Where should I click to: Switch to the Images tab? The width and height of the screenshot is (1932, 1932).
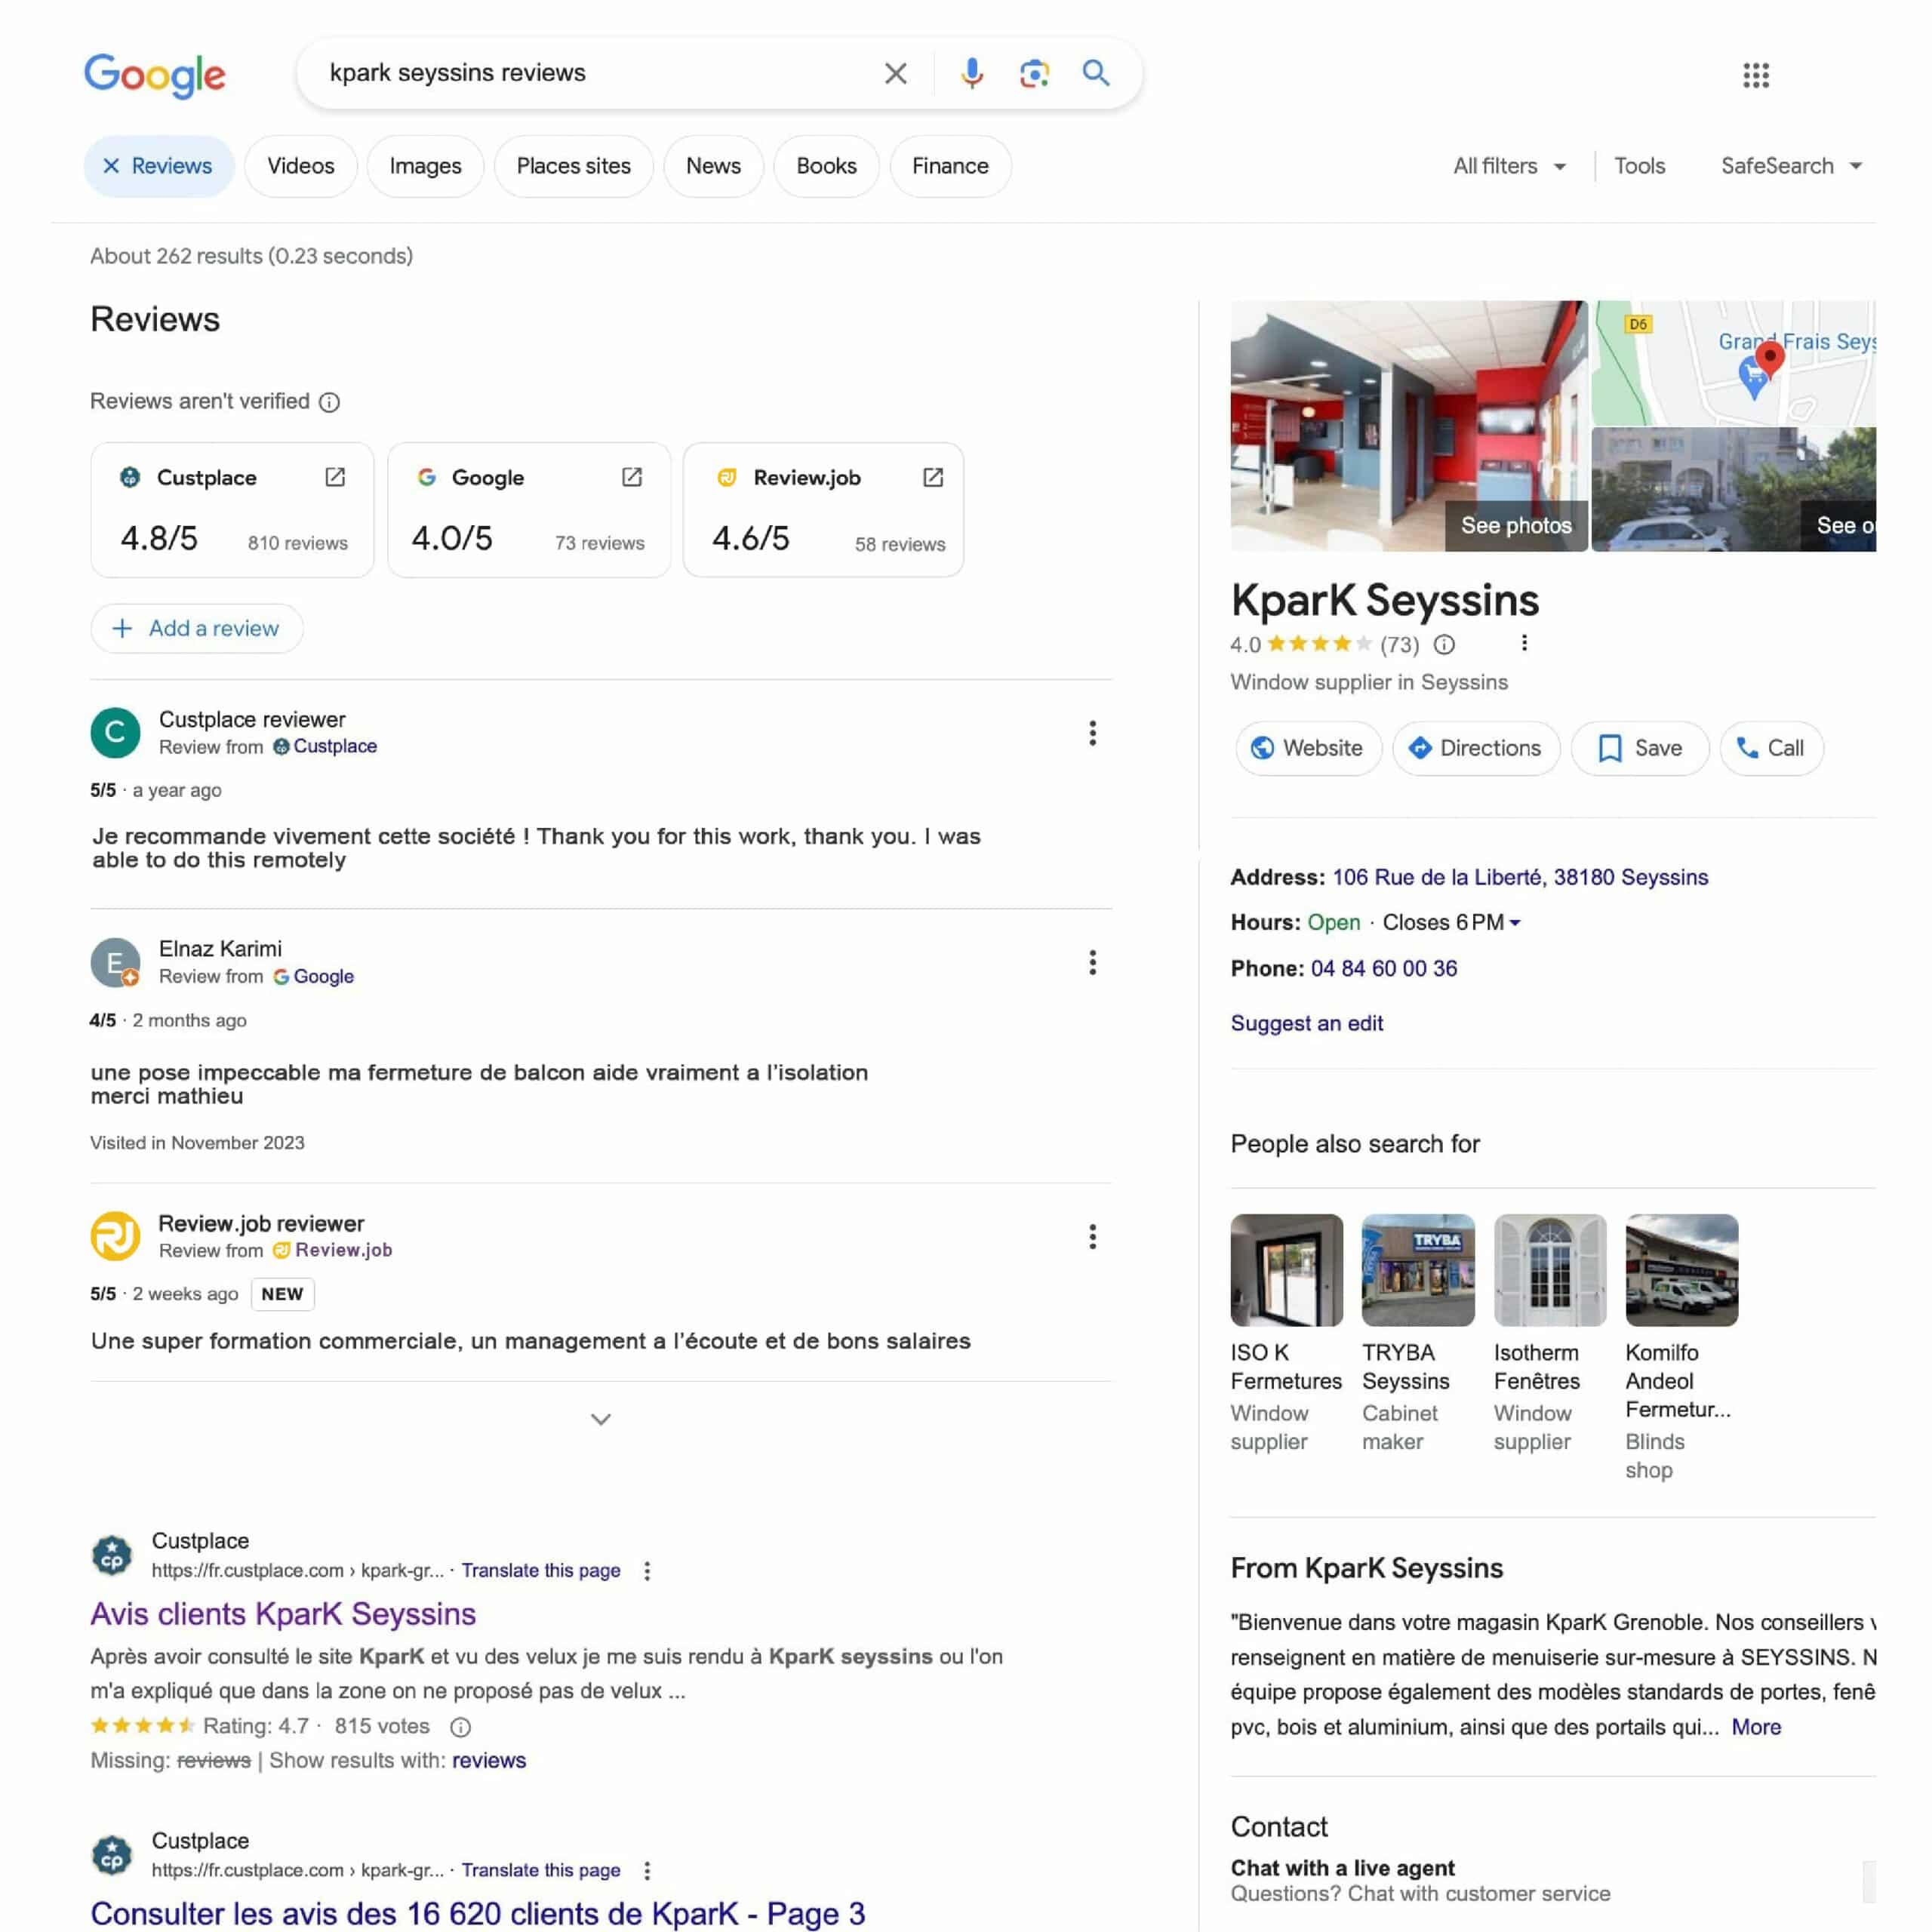point(424,166)
